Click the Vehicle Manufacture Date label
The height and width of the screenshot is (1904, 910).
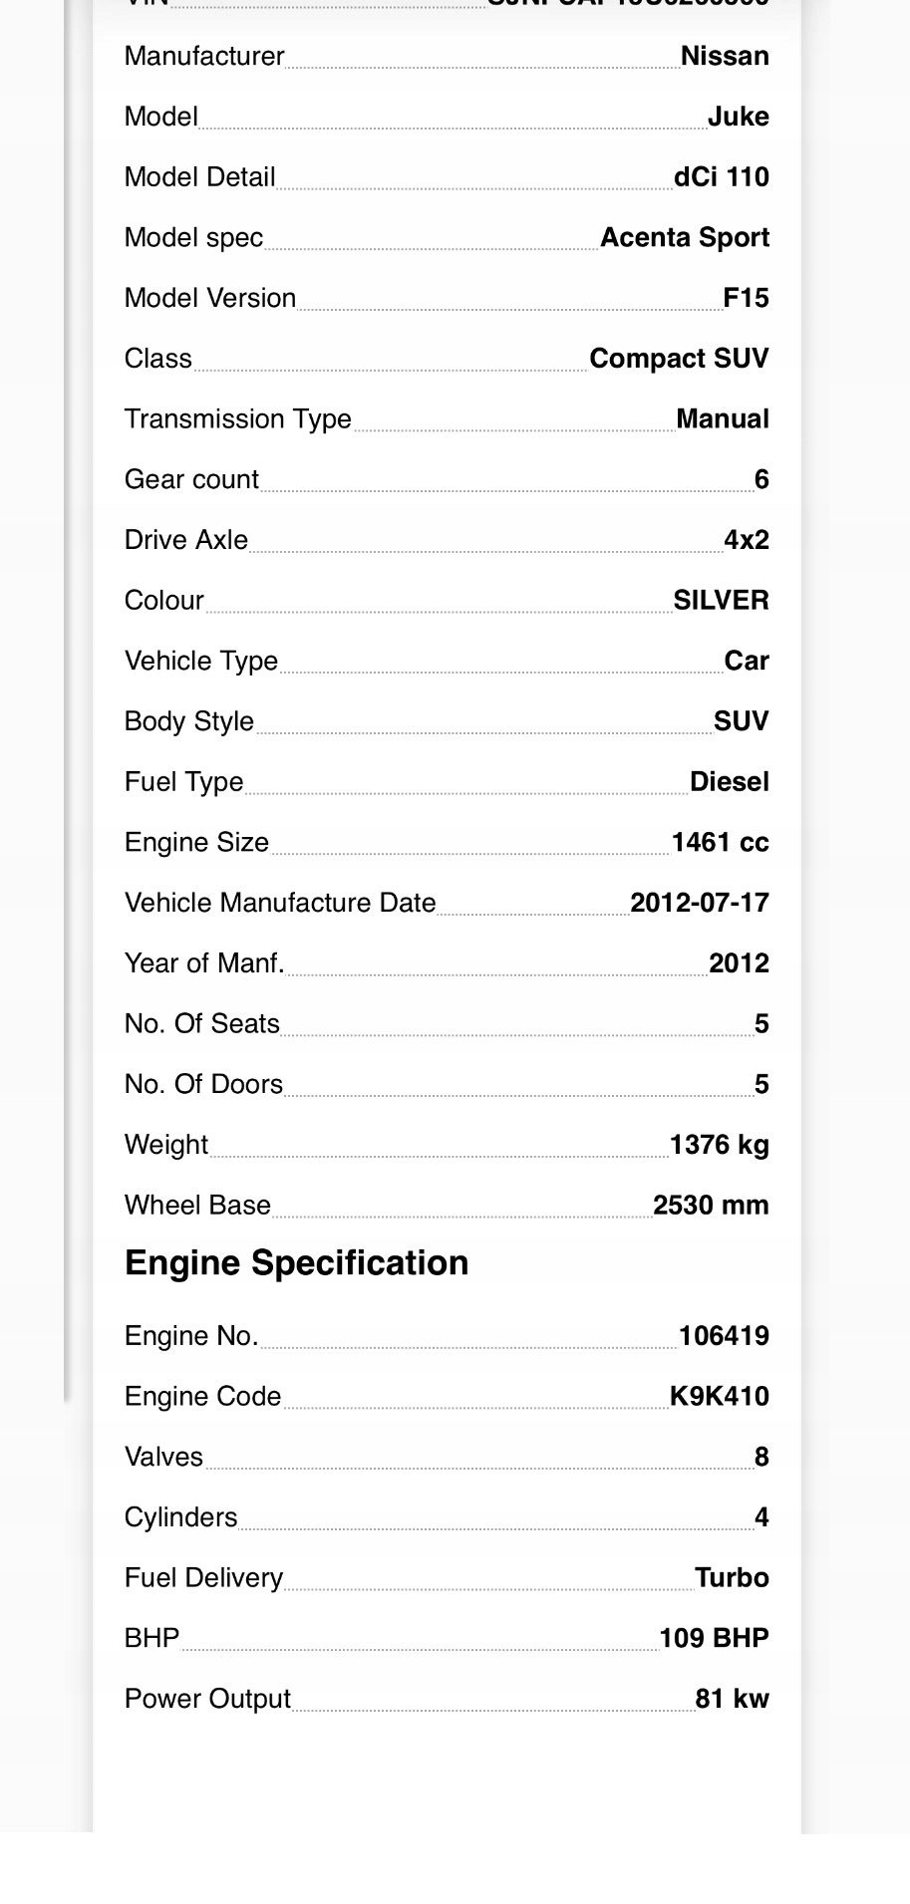(280, 903)
